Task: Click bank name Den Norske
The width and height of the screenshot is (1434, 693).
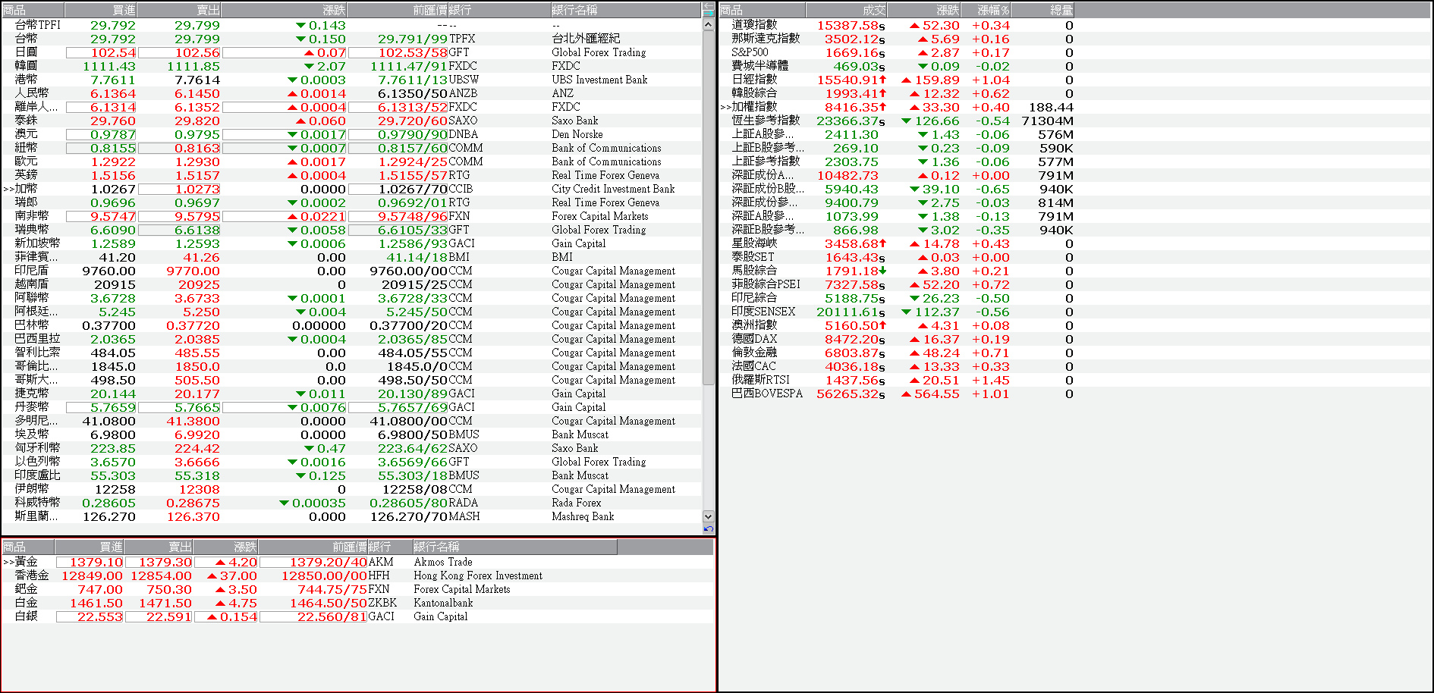Action: (577, 134)
